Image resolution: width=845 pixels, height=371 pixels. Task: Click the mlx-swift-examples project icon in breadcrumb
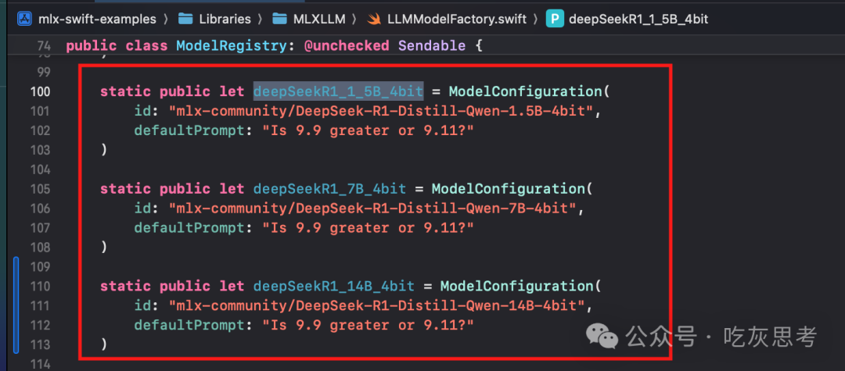tap(25, 20)
